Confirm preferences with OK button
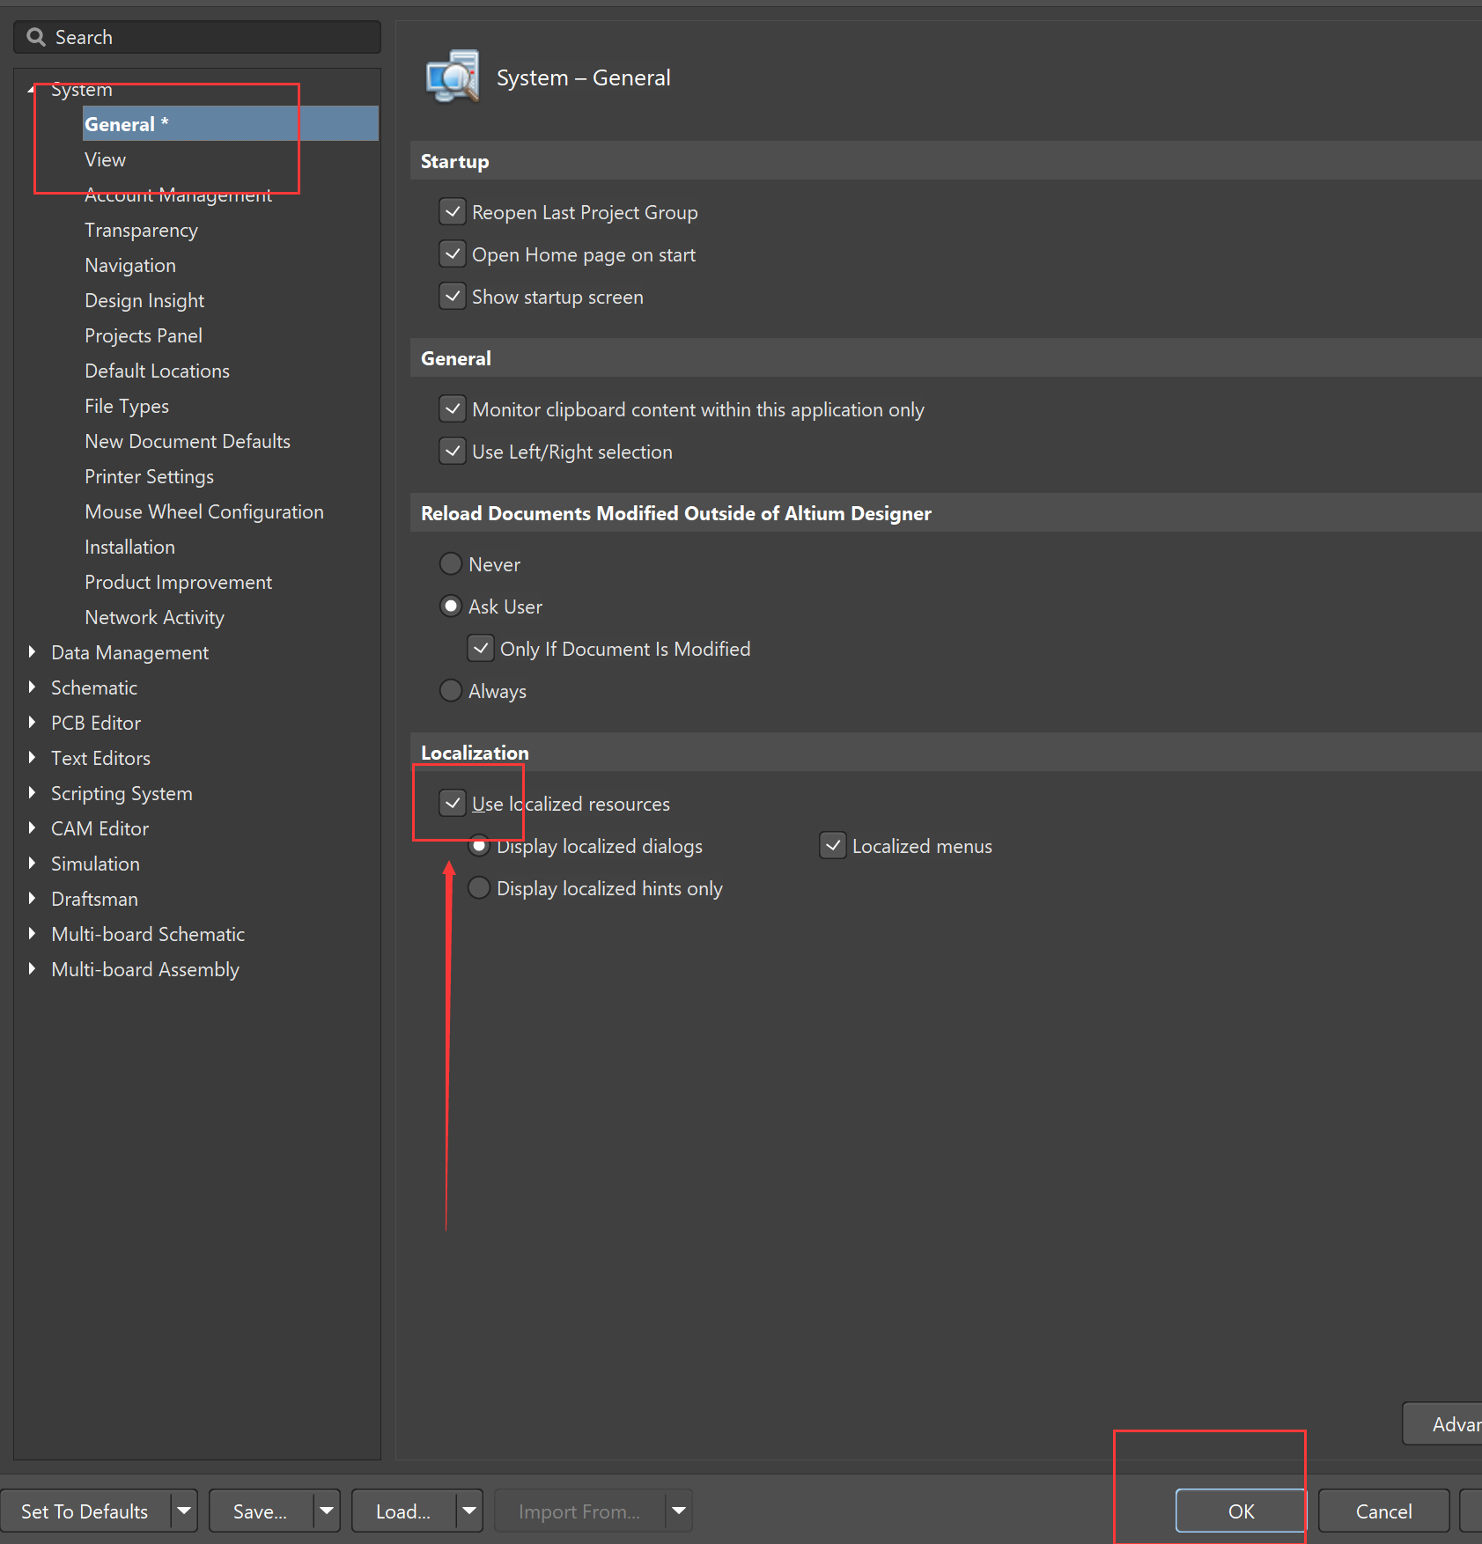 (x=1241, y=1511)
